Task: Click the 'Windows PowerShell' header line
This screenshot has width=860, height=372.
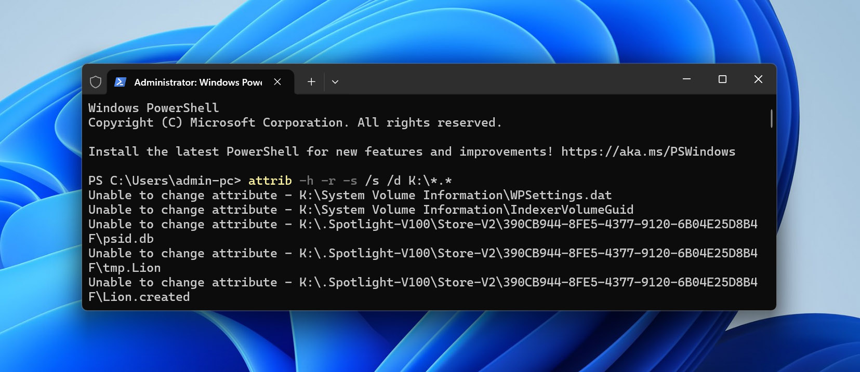Action: pos(153,108)
